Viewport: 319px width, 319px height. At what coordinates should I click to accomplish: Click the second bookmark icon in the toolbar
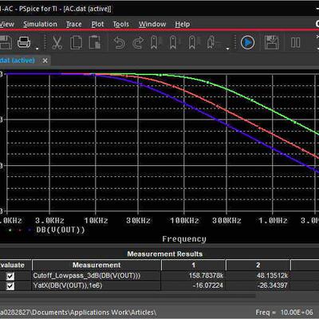(x=173, y=42)
